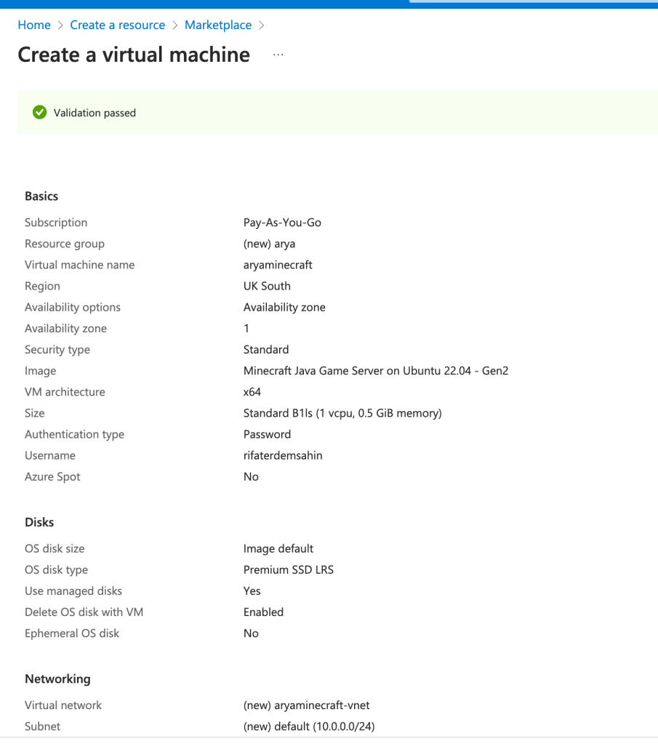Image resolution: width=658 pixels, height=744 pixels.
Task: Click the Ephemeral OS disk label
Action: 72,633
